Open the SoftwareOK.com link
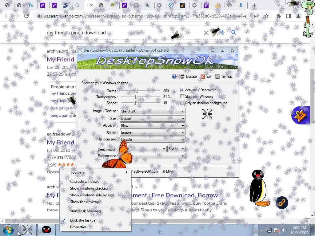 146,171
